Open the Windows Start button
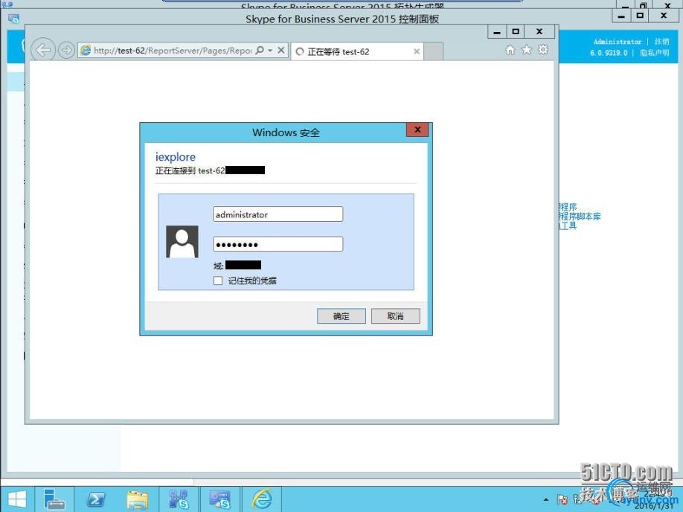The height and width of the screenshot is (512, 683). [x=17, y=499]
